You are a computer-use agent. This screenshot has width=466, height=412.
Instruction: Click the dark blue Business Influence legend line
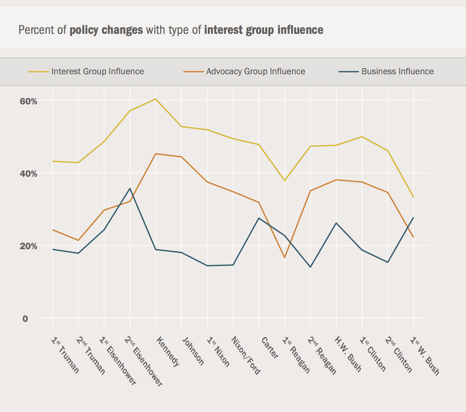click(347, 72)
